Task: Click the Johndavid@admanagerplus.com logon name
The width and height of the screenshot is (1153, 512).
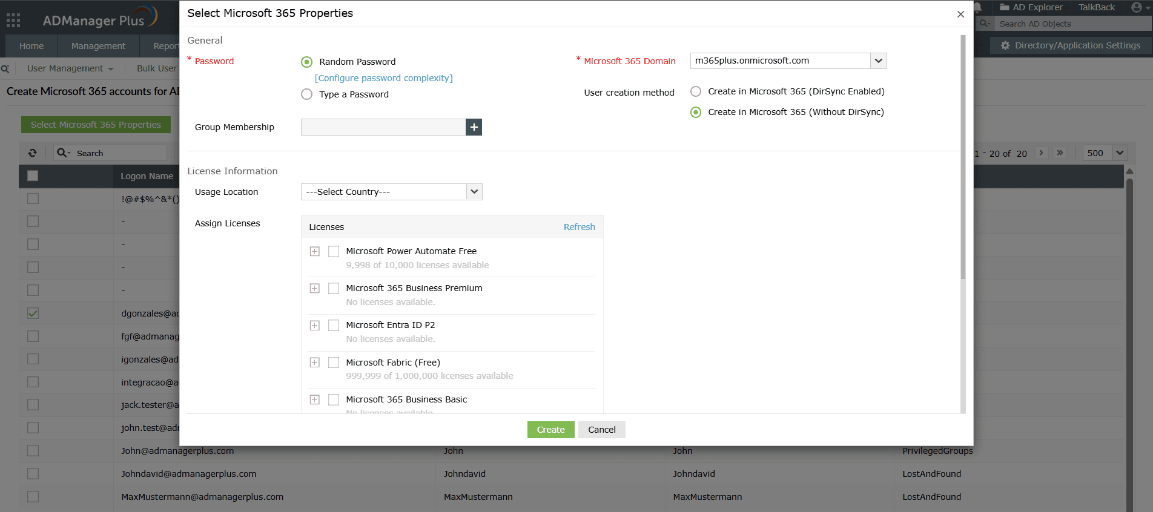Action: tap(188, 474)
